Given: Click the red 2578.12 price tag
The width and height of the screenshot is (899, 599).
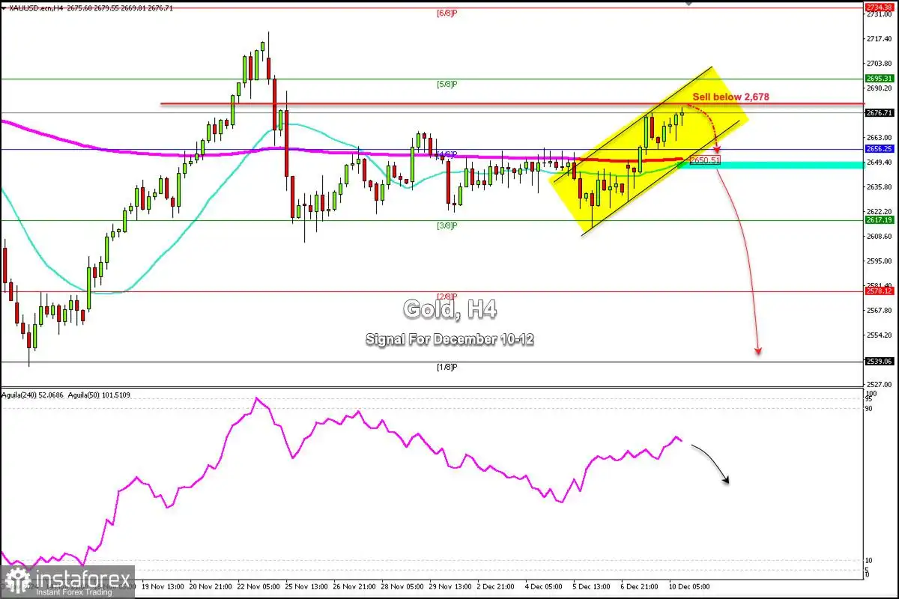Looking at the screenshot, I should [x=878, y=291].
